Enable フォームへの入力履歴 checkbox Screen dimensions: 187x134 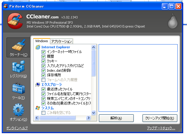pos(43,80)
